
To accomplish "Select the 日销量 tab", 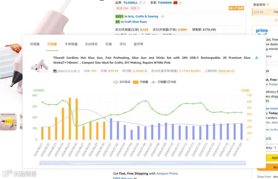I will pyautogui.click(x=52, y=44).
